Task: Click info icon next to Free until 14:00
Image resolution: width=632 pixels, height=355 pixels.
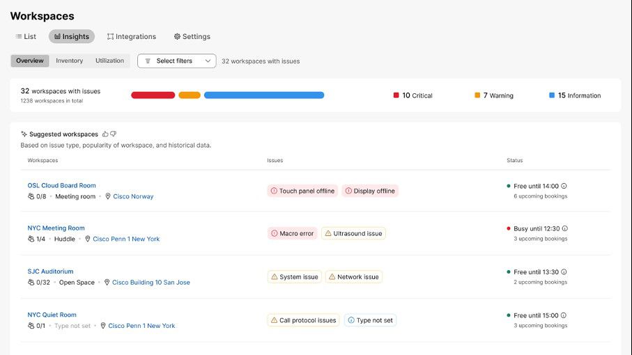Action: [x=564, y=186]
